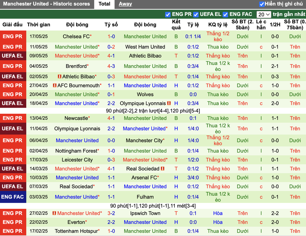This screenshot has height=236, width=306.
Task: Open Arsenal FC team link
Action: tap(144, 178)
